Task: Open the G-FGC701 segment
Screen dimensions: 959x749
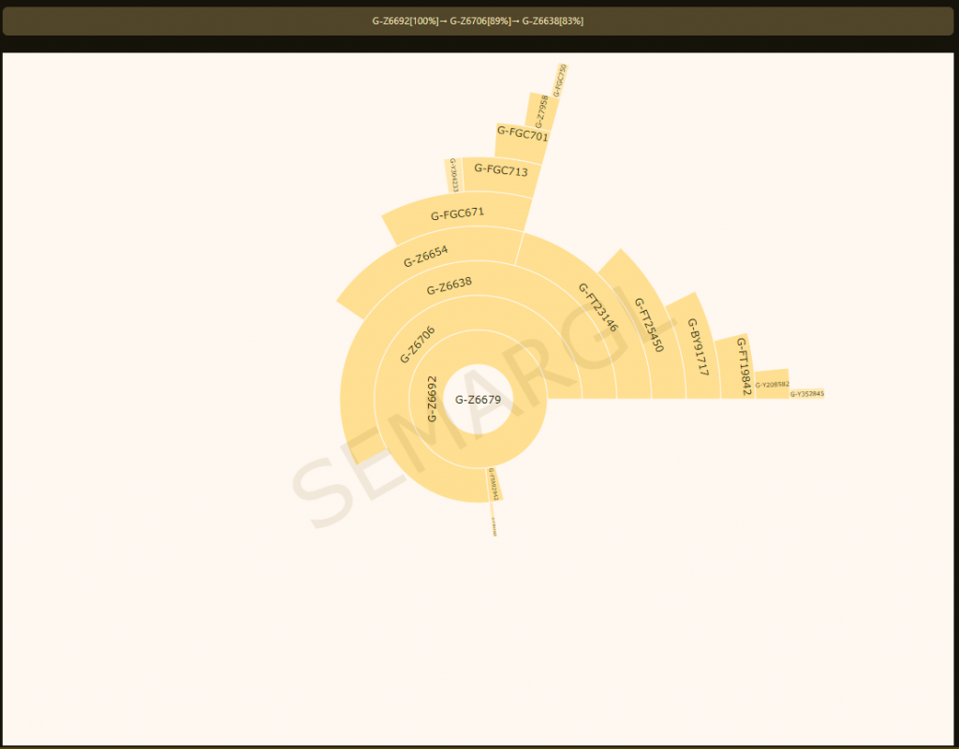Action: [522, 136]
